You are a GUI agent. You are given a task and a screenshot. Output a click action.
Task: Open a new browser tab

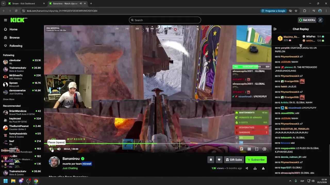(91, 4)
